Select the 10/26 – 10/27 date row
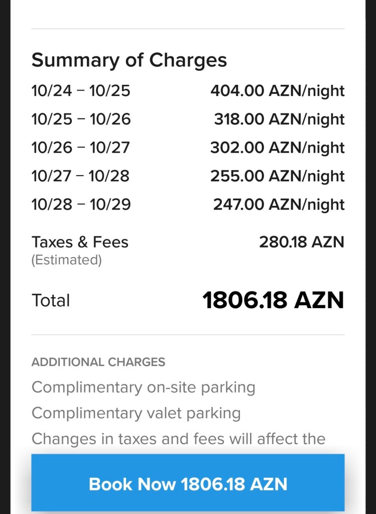The height and width of the screenshot is (514, 376). tap(81, 148)
